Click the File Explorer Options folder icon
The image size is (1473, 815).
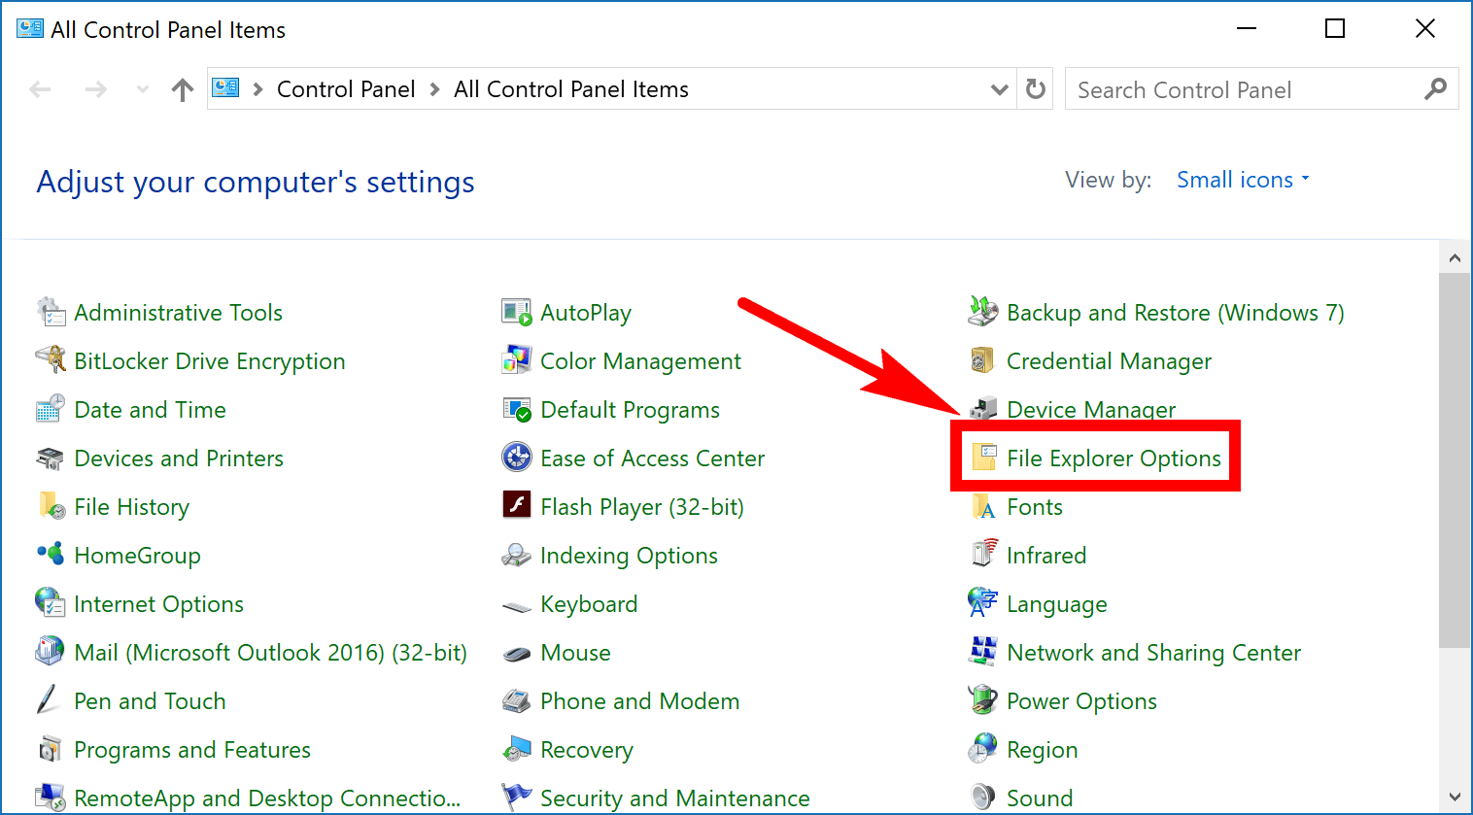coord(982,458)
